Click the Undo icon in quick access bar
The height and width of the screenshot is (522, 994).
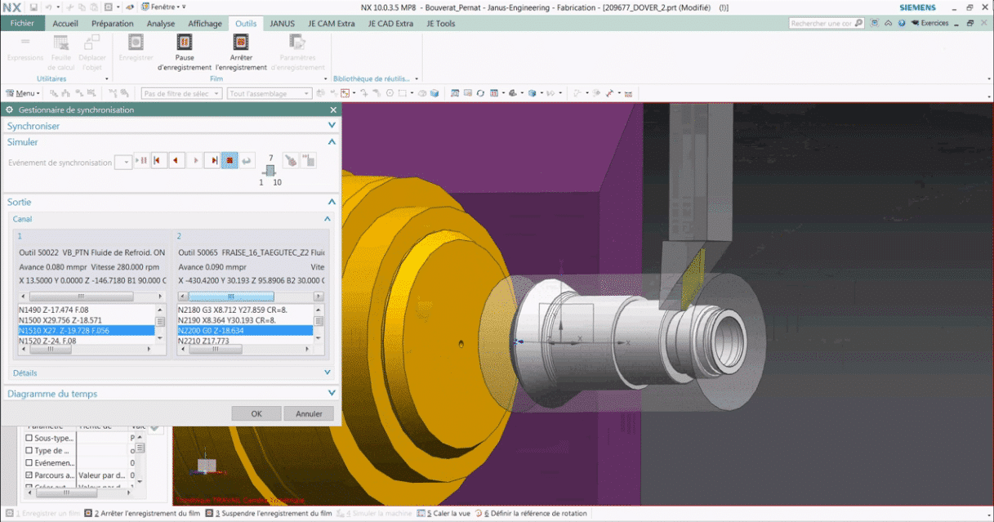tap(48, 7)
